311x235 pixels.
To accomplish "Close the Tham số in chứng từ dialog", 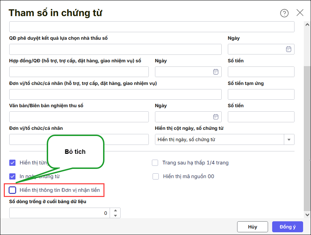I will pyautogui.click(x=300, y=13).
